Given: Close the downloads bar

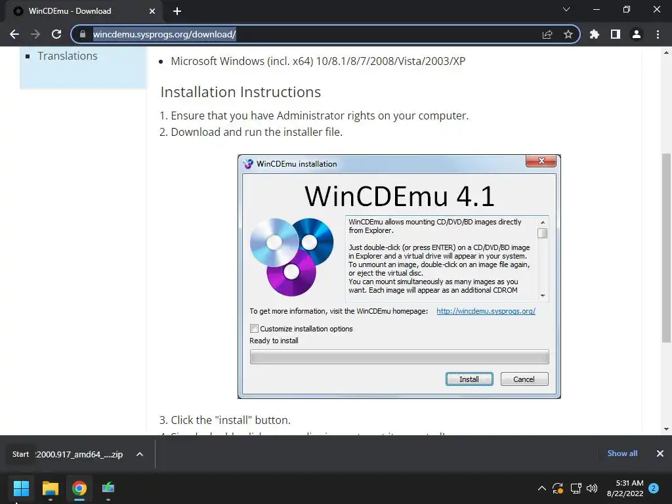Looking at the screenshot, I should (x=660, y=453).
